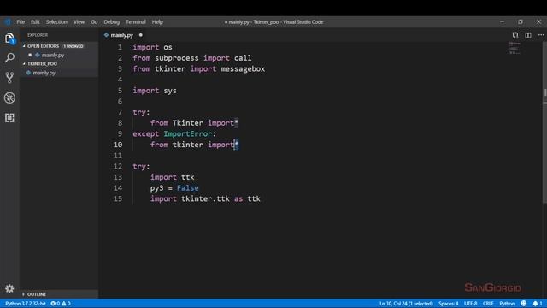Open the Debug view in activity bar
Screen dimensions: 547x308
click(x=9, y=98)
